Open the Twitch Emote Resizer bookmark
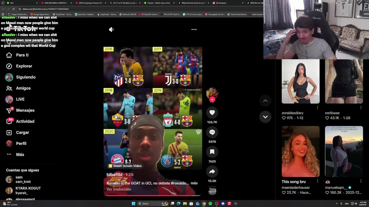This screenshot has width=369, height=207. pyautogui.click(x=237, y=14)
